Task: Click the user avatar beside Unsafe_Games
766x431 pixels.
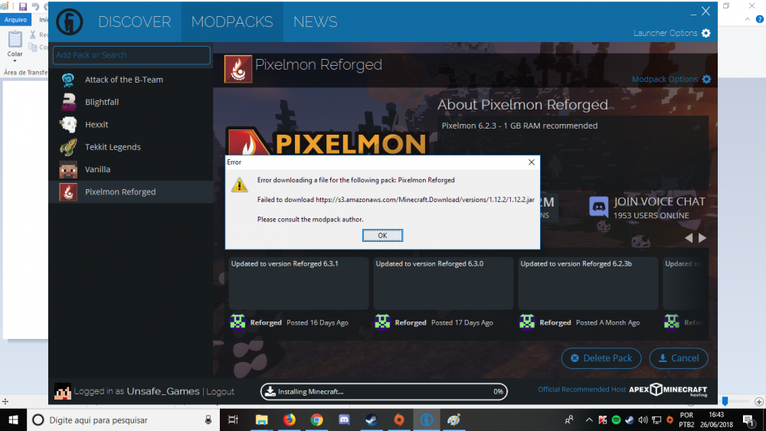Action: pyautogui.click(x=63, y=391)
